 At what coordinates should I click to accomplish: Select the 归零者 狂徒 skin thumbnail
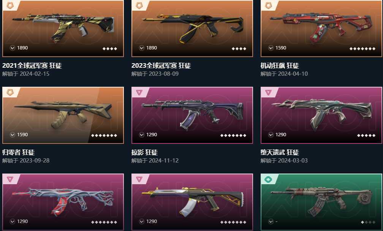coord(63,115)
